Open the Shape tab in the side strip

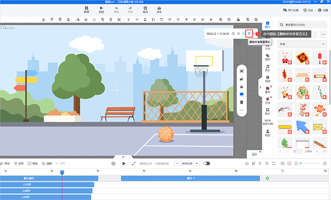[267, 57]
